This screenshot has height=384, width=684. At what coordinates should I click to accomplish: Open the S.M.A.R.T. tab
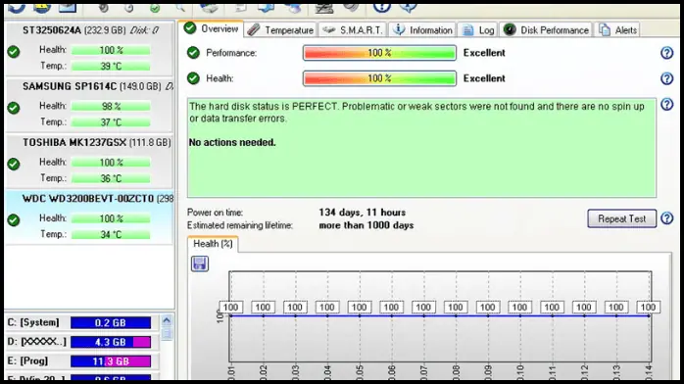(x=353, y=30)
